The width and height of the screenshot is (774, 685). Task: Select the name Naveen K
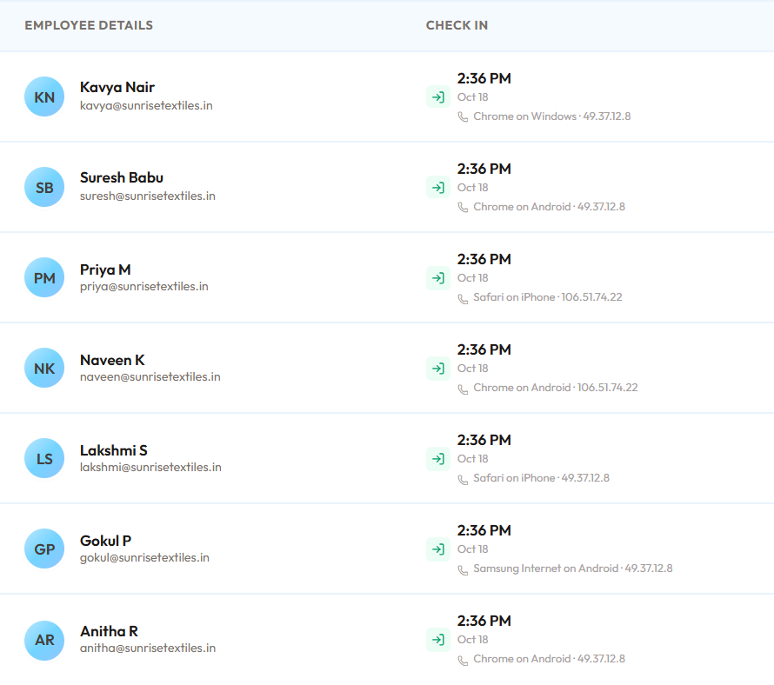112,360
